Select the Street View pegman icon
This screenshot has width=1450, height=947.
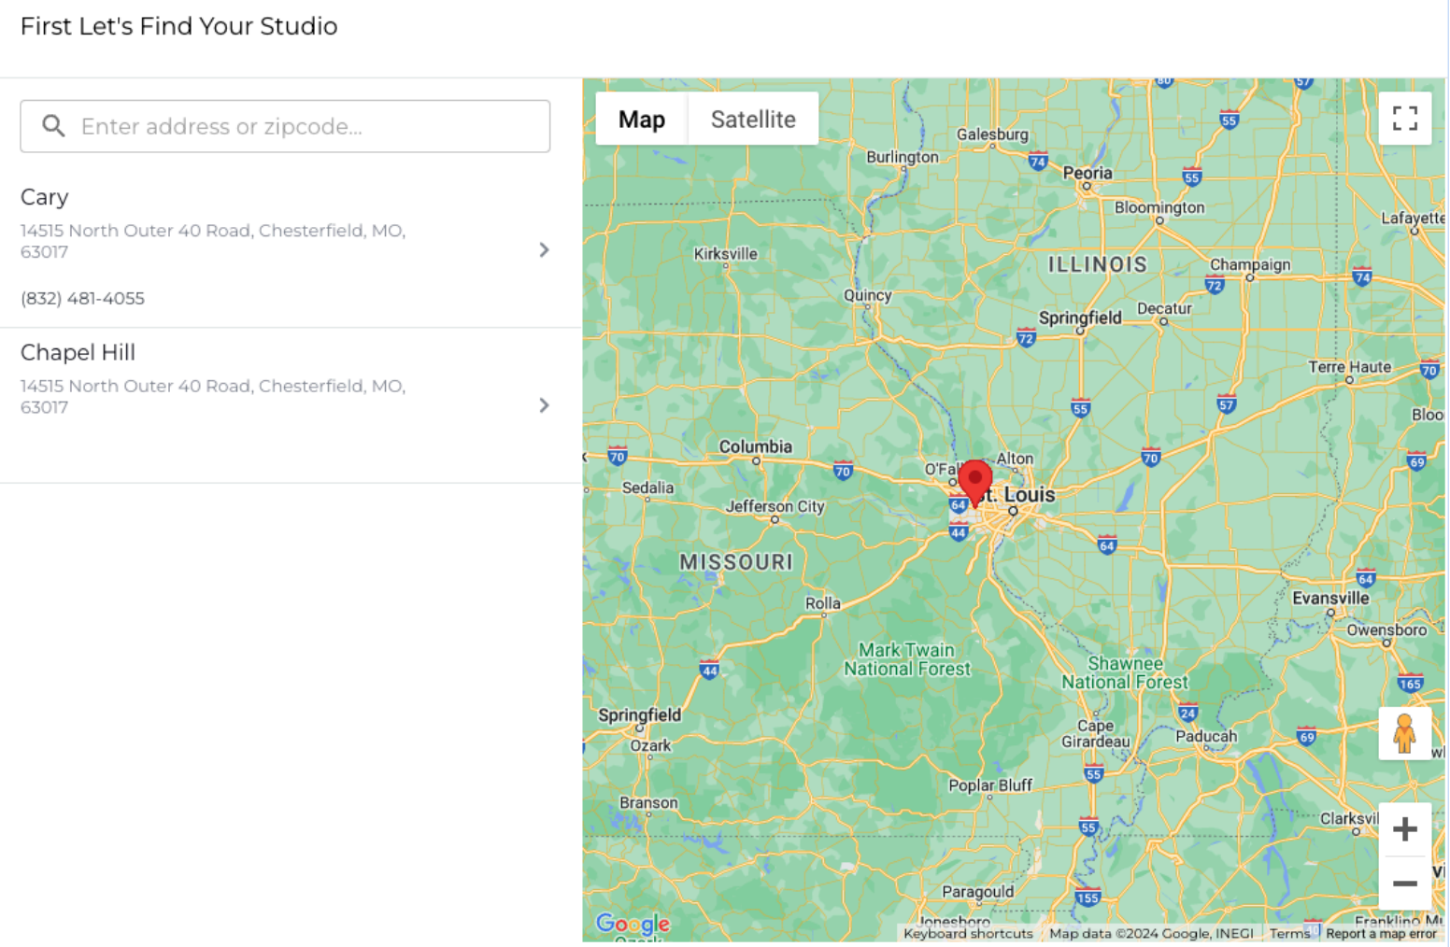1404,733
